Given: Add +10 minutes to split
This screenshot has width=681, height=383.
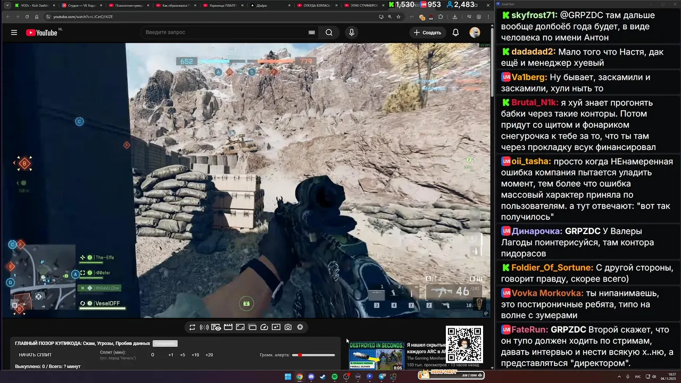Looking at the screenshot, I should 195,355.
